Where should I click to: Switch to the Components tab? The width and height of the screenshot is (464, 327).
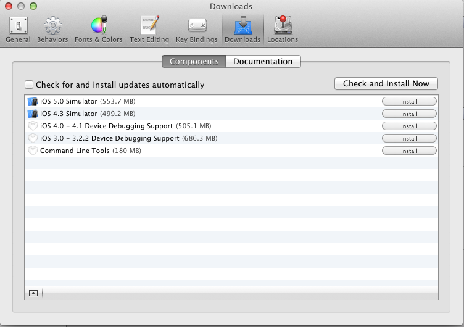click(x=194, y=61)
